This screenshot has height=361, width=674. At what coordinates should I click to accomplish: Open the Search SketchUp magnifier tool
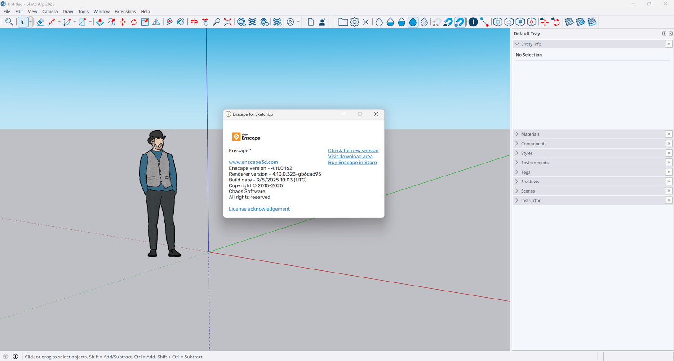[9, 22]
